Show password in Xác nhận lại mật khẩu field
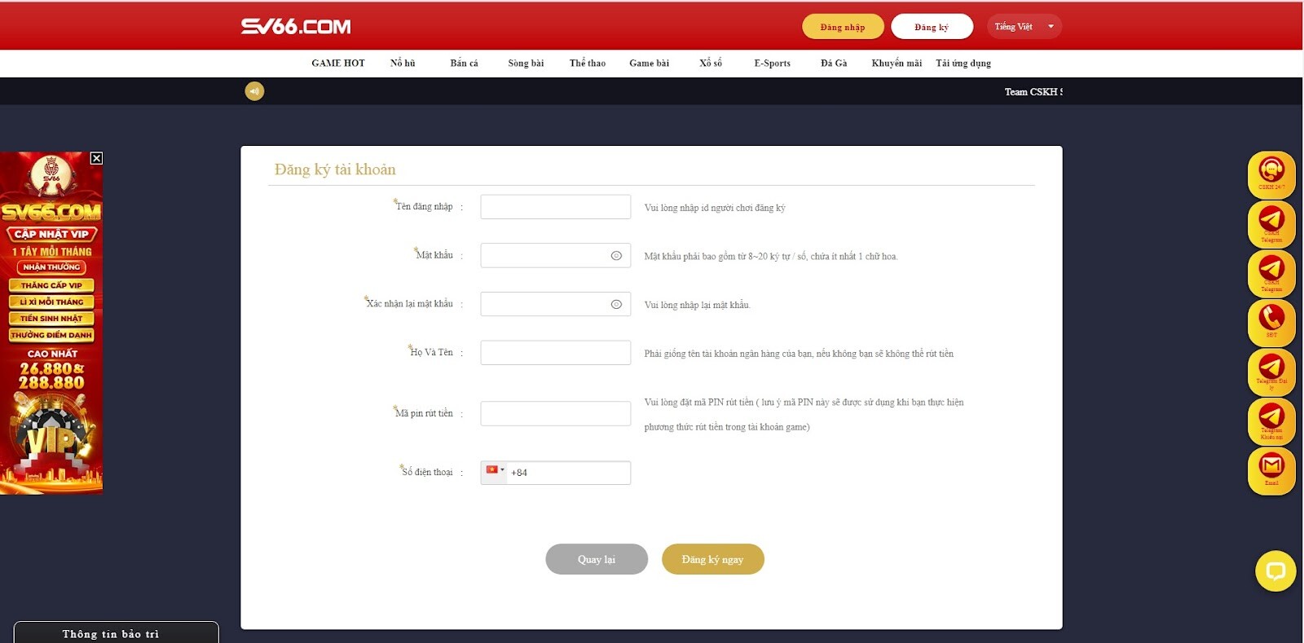The image size is (1304, 643). click(616, 304)
